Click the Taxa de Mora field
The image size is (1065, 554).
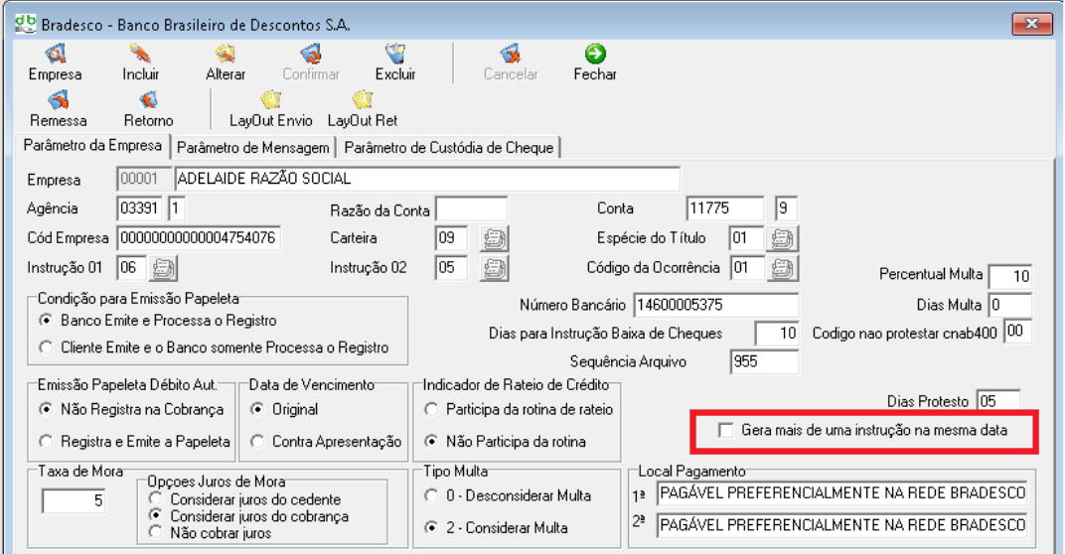(x=75, y=501)
